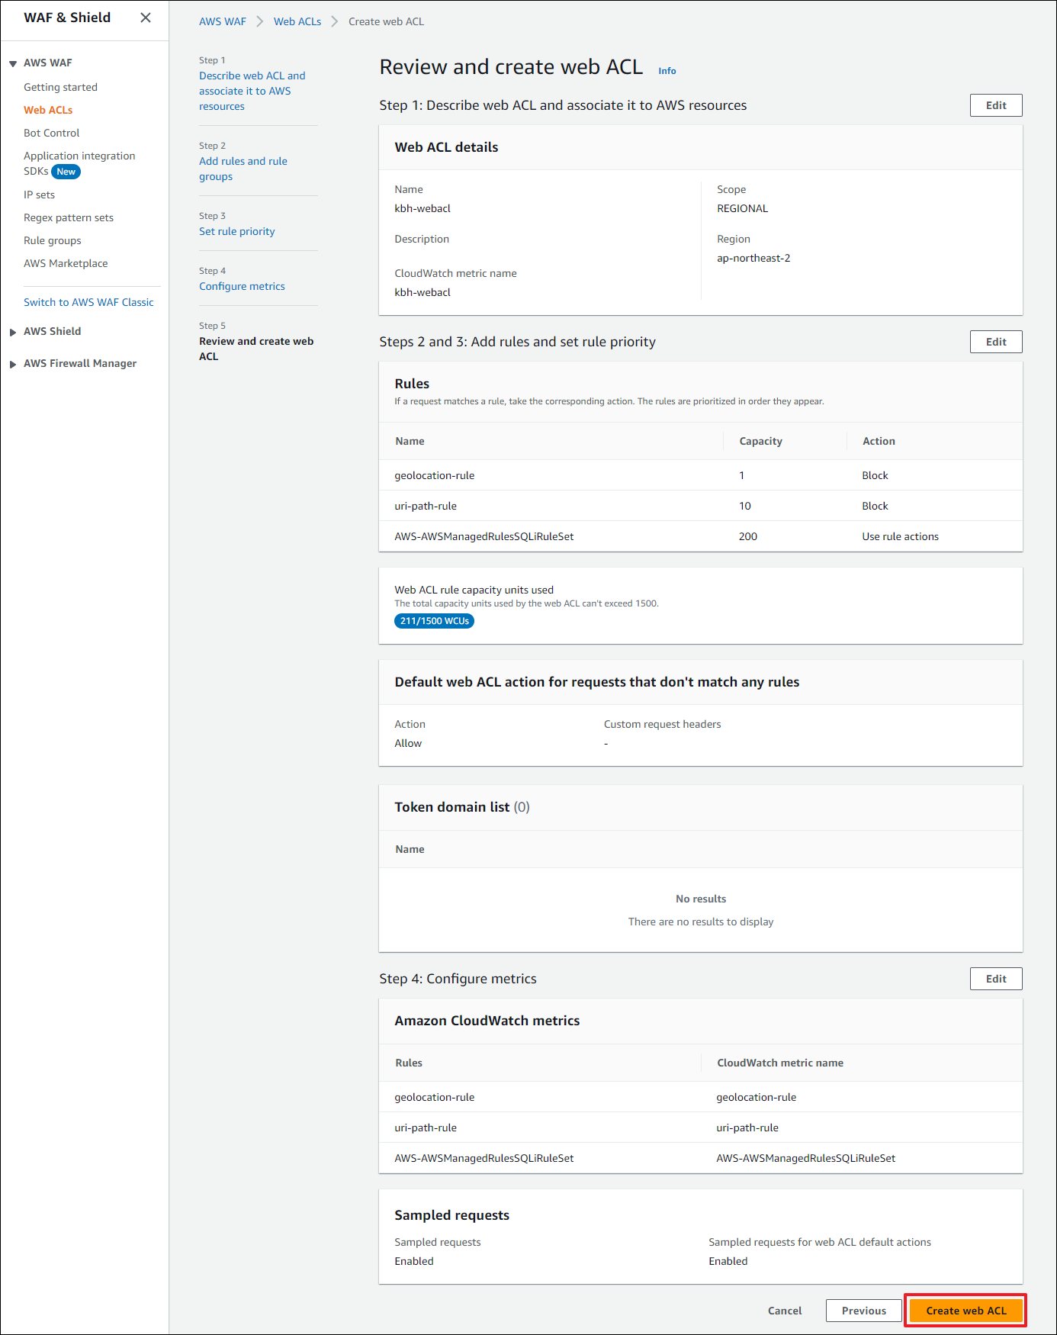The image size is (1057, 1335).
Task: Click the Capacity column header
Action: pyautogui.click(x=760, y=441)
